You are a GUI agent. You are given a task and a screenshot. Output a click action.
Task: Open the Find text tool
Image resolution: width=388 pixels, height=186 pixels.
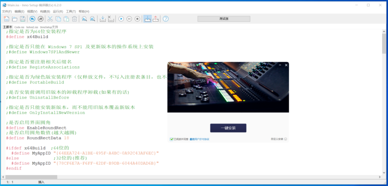(x=84, y=19)
